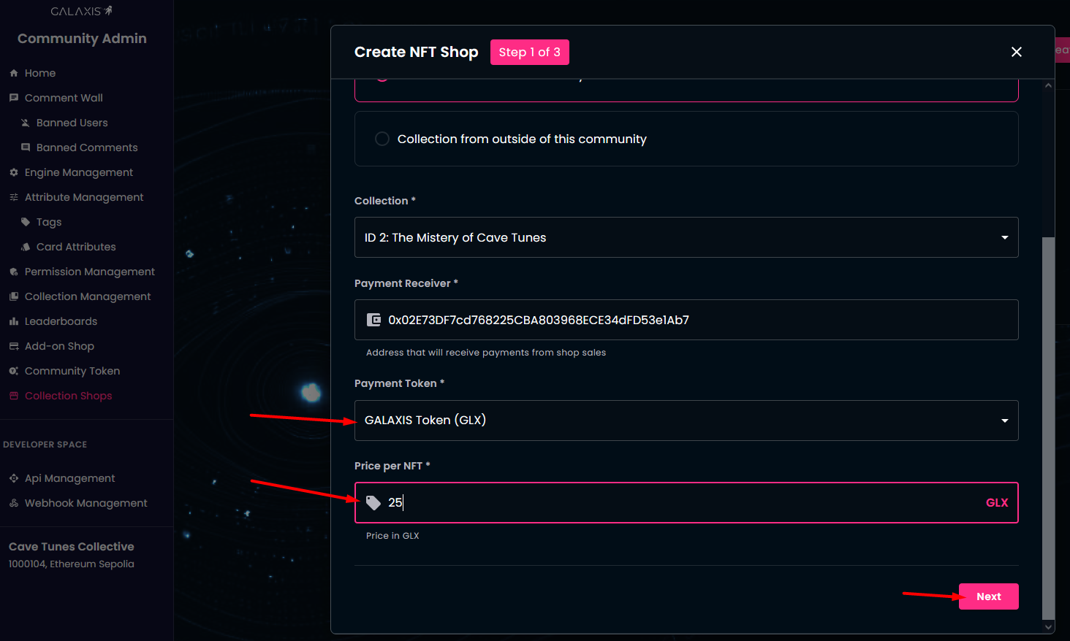Screen dimensions: 1070x641
Task: Click the wallet icon in Payment Receiver
Action: point(373,320)
